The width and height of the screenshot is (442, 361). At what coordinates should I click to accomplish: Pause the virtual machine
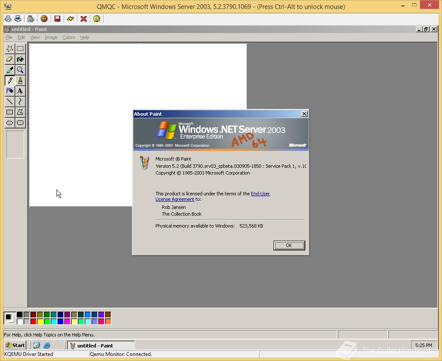44,19
